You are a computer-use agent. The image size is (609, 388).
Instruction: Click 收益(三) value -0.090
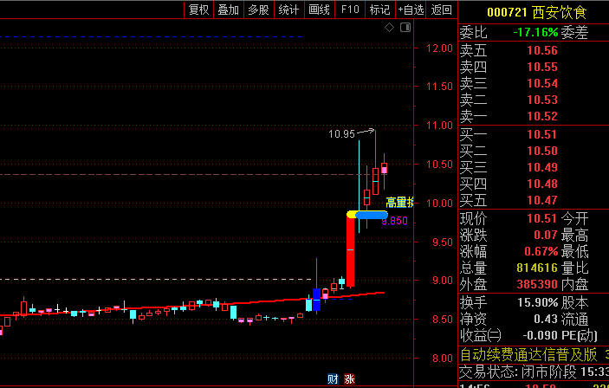(x=541, y=335)
